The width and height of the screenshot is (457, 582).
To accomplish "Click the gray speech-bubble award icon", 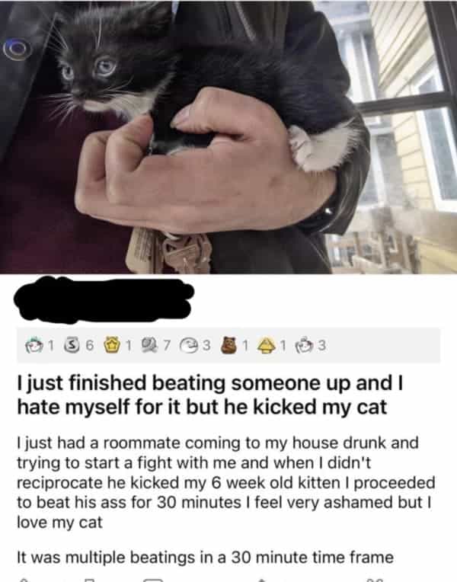I will pos(149,345).
